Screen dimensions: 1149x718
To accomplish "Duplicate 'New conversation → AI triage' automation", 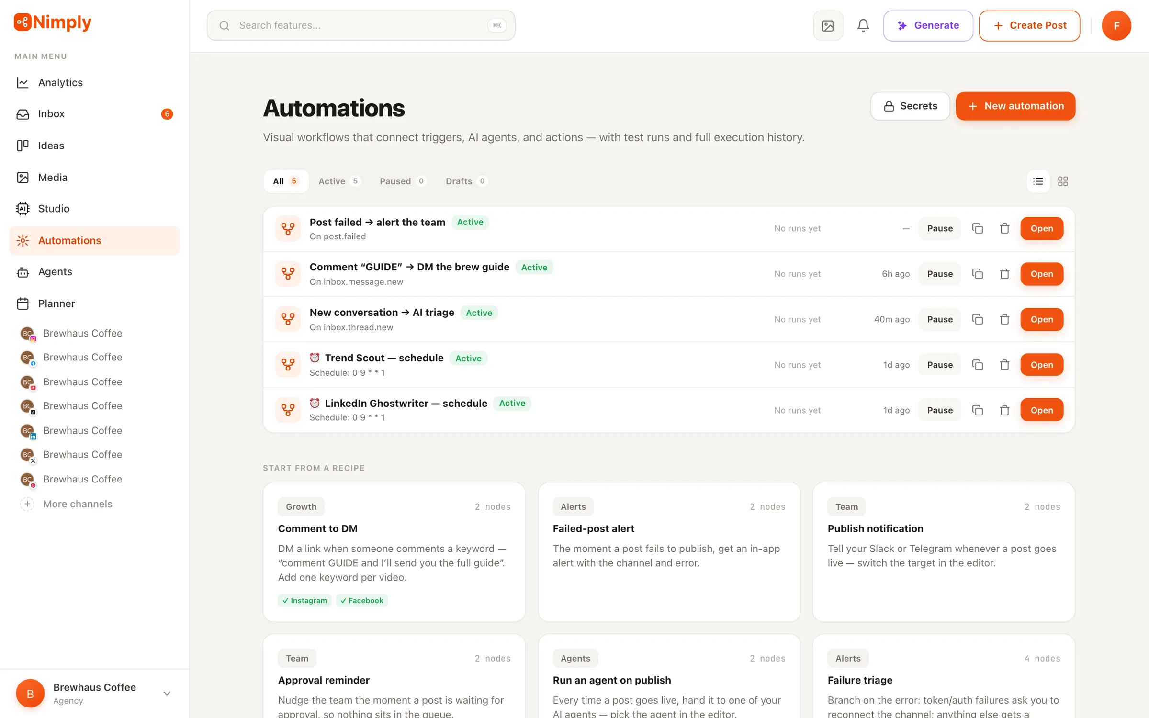I will point(978,319).
